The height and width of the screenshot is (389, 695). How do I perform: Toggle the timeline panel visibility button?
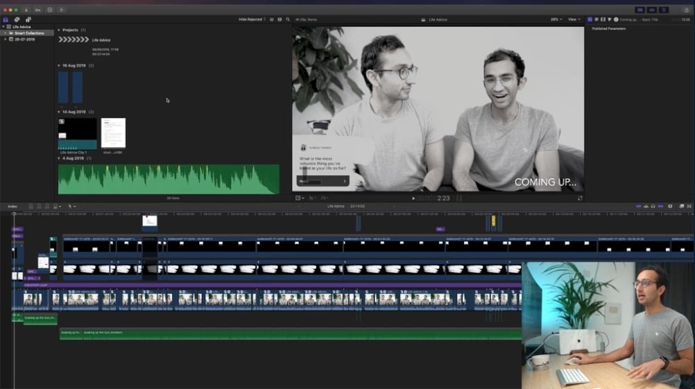click(653, 10)
